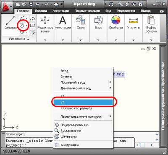
Task: Restore the drawing window with its restore button
Action: point(148,49)
